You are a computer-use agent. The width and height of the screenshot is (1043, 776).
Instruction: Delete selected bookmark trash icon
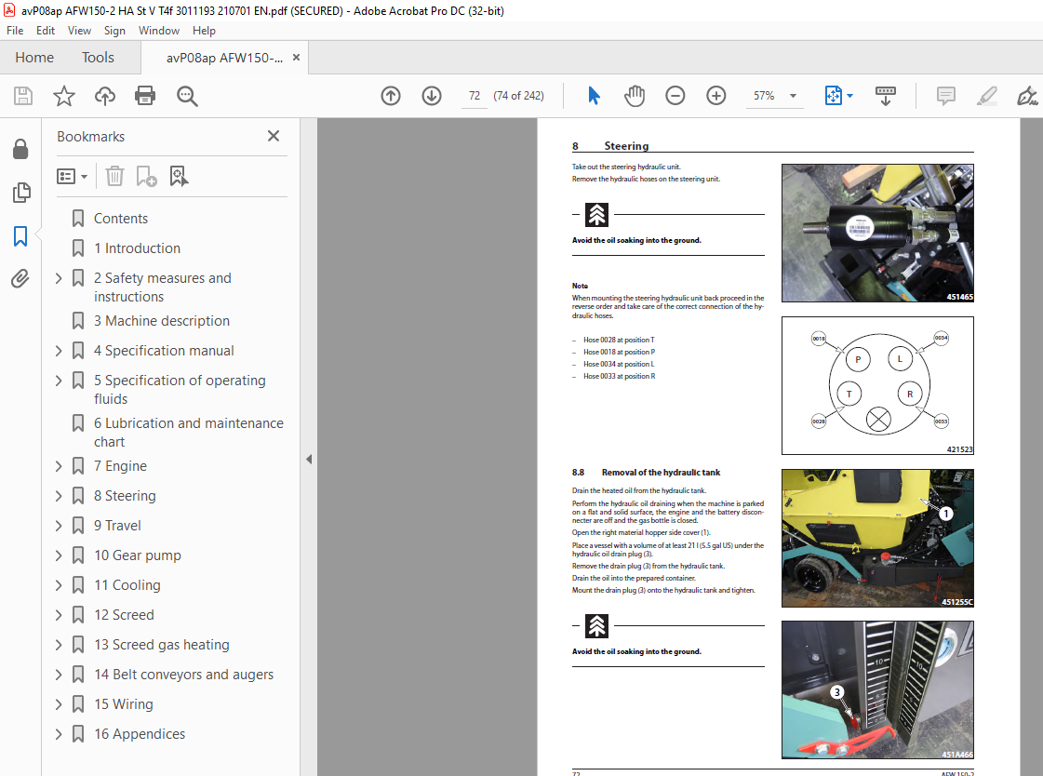coord(114,176)
